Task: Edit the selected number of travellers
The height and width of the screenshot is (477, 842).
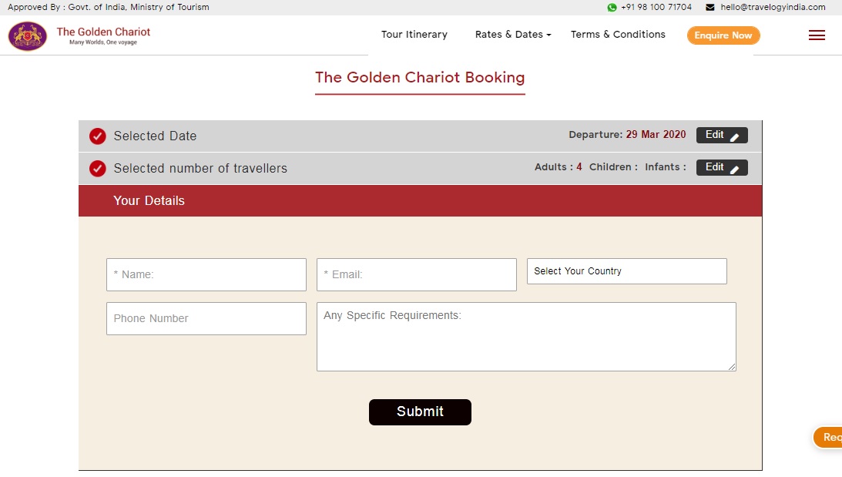Action: coord(722,167)
